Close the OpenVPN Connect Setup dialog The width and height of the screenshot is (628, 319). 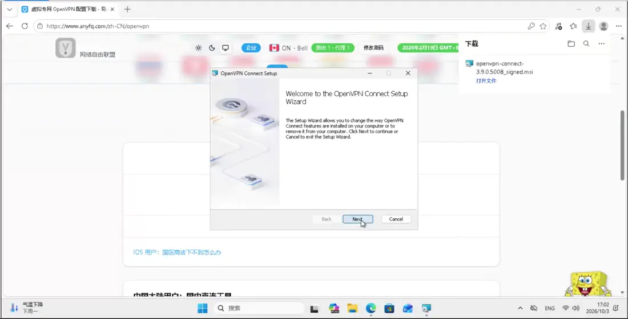pyautogui.click(x=408, y=73)
